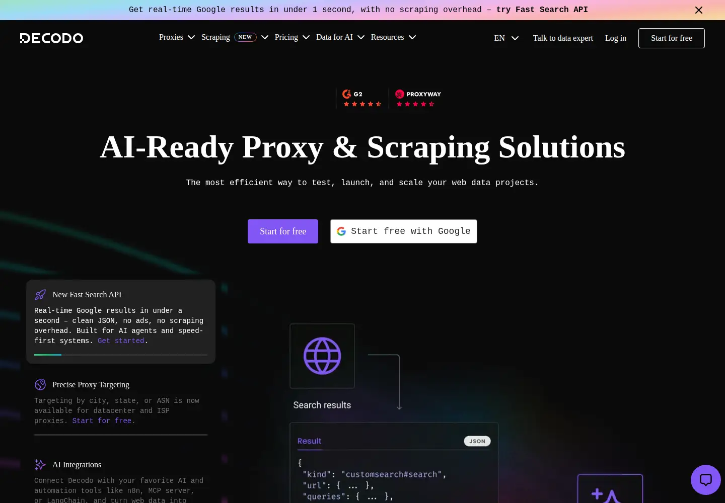Click the G2 rating badge
Image resolution: width=725 pixels, height=503 pixels.
(362, 99)
